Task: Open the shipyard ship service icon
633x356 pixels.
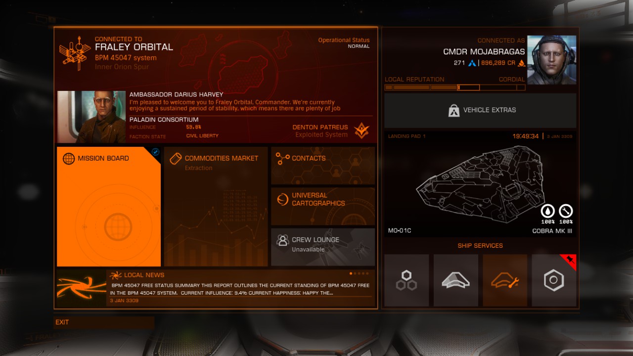Action: (455, 280)
